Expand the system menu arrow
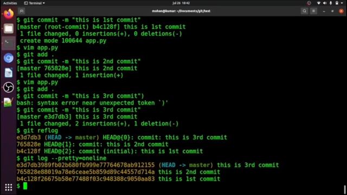This screenshot has height=195, width=347. point(342,3)
